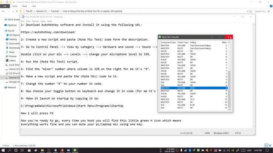Switch to details view in Explorer
This screenshot has height=153, width=273.
[x=266, y=145]
